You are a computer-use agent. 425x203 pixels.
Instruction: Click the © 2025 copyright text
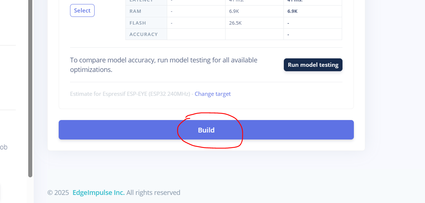click(58, 193)
